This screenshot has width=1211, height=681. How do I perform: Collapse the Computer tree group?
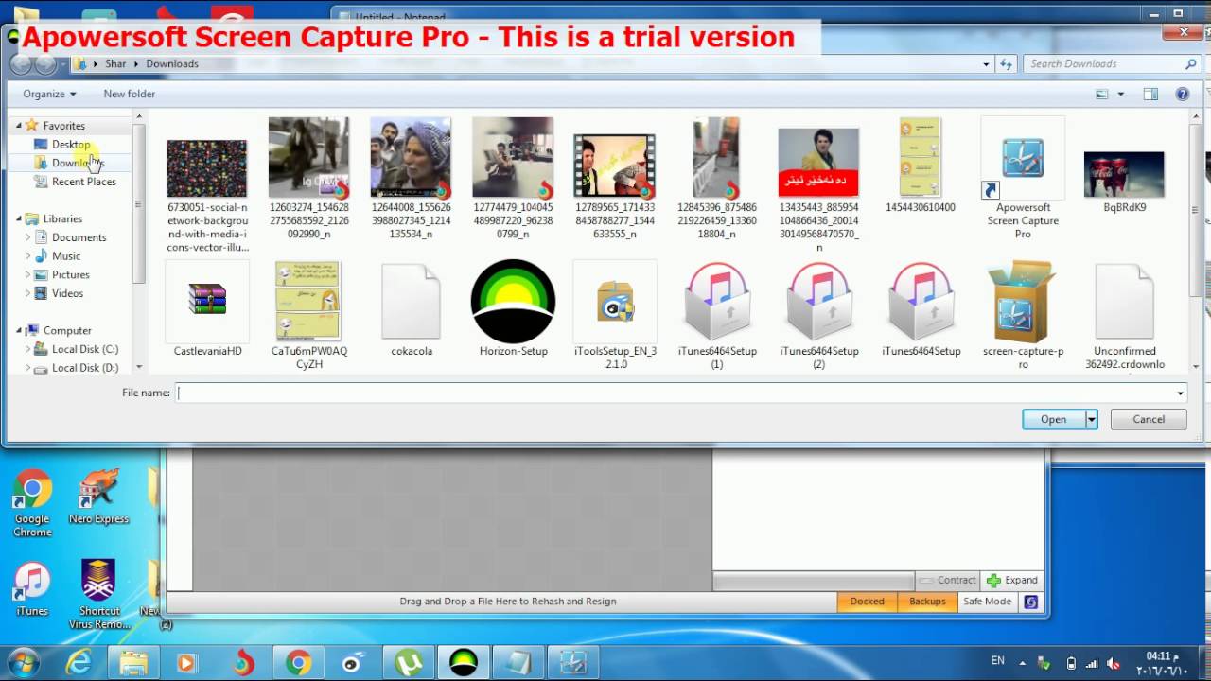coord(19,330)
